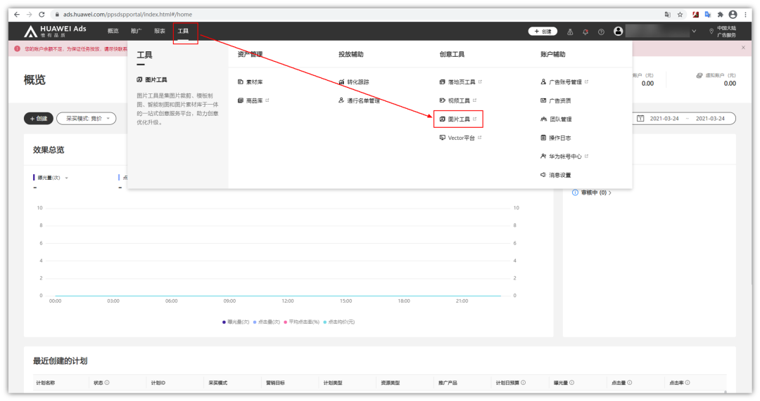
Task: Select 图片工具 under 创意工具
Action: (x=458, y=119)
